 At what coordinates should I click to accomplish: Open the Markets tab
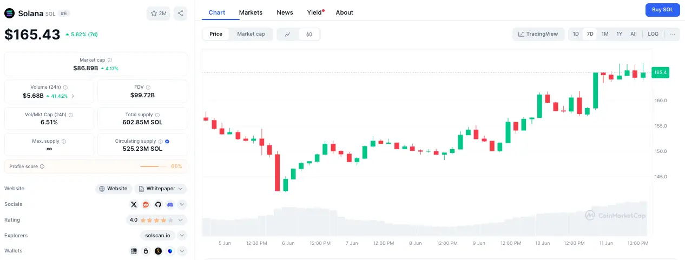(251, 12)
